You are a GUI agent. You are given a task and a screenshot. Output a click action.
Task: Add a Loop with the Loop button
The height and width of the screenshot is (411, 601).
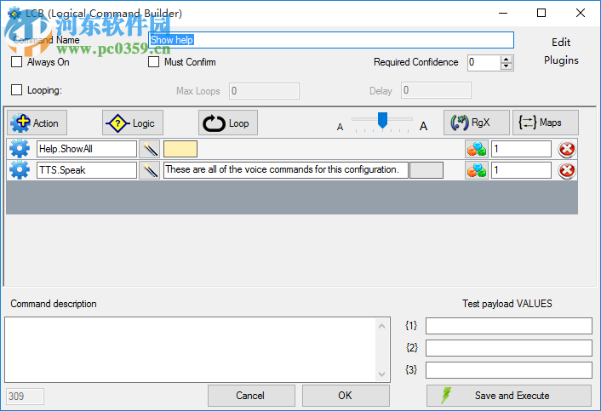click(x=228, y=123)
